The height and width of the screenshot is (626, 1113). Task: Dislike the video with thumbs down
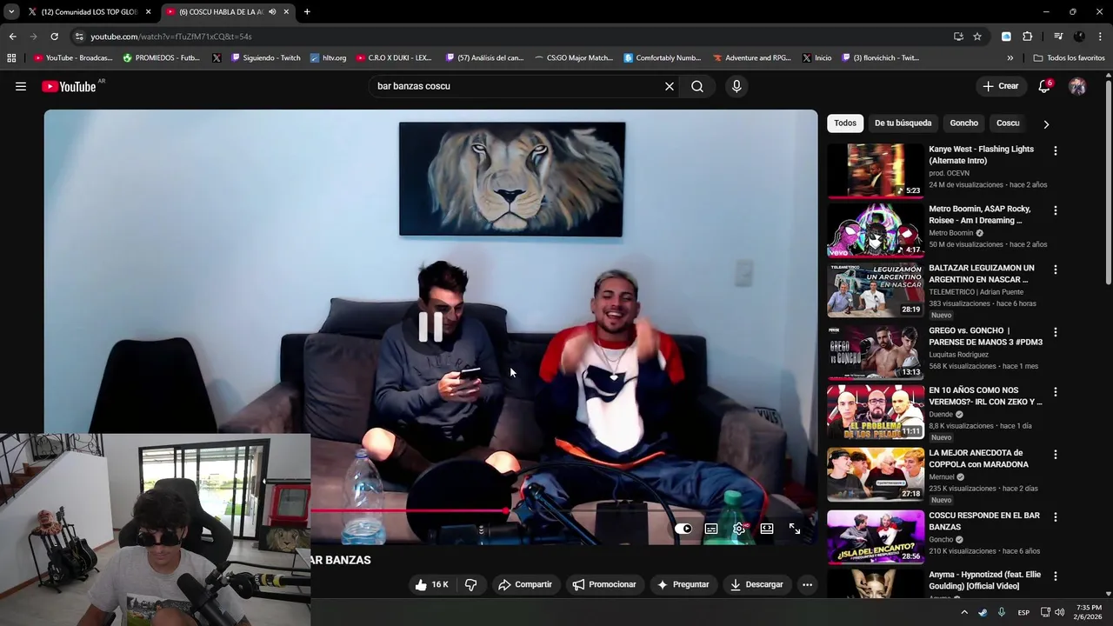471,584
